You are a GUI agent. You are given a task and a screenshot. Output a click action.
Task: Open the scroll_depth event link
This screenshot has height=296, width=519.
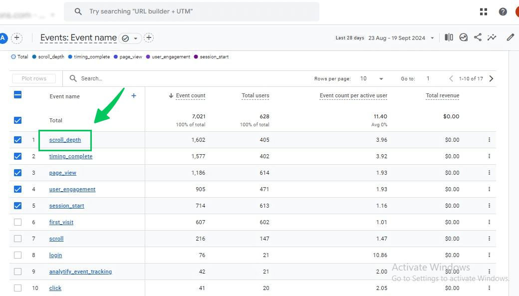coord(65,140)
